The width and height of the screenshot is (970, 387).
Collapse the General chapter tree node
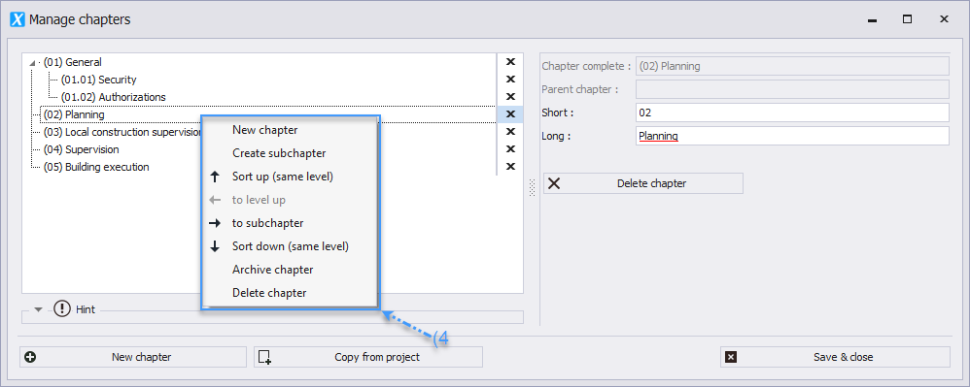pyautogui.click(x=32, y=62)
